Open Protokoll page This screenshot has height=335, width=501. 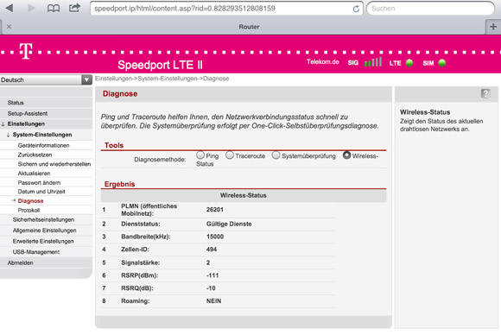pos(29,210)
